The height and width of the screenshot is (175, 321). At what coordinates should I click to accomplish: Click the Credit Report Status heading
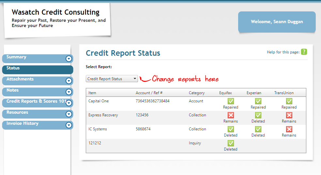[x=123, y=53]
